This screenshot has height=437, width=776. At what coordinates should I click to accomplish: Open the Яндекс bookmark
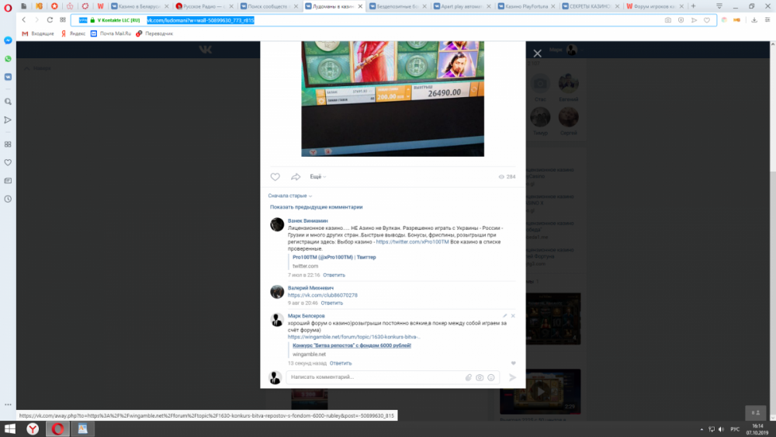pos(73,33)
